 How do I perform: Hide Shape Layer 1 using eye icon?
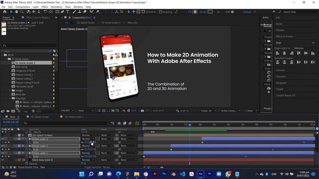(2, 153)
